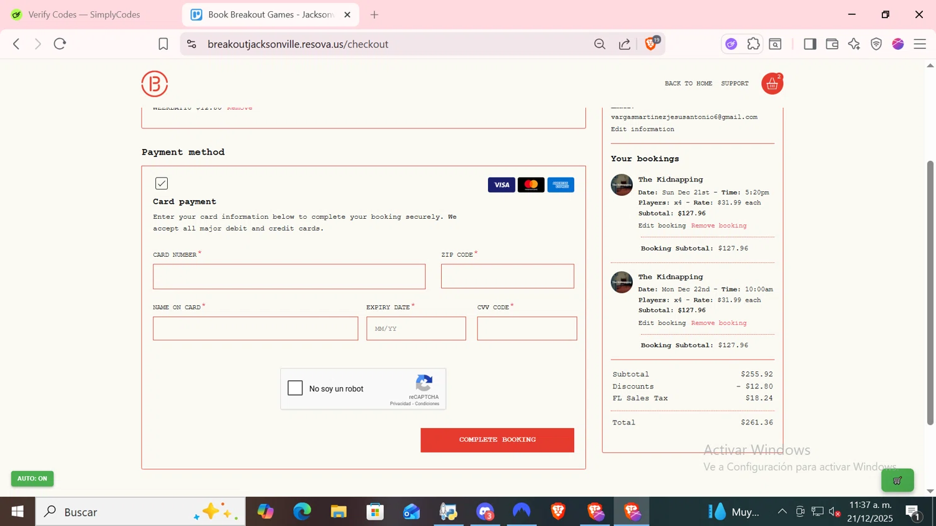Open Leo AI sparkle icon
The height and width of the screenshot is (526, 936).
854,44
